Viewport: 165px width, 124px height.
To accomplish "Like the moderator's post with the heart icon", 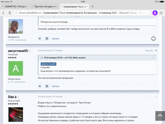I will point(153,39).
